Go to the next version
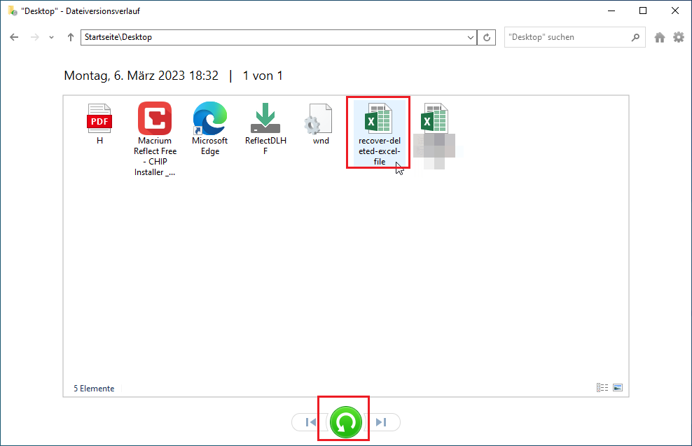 click(382, 422)
